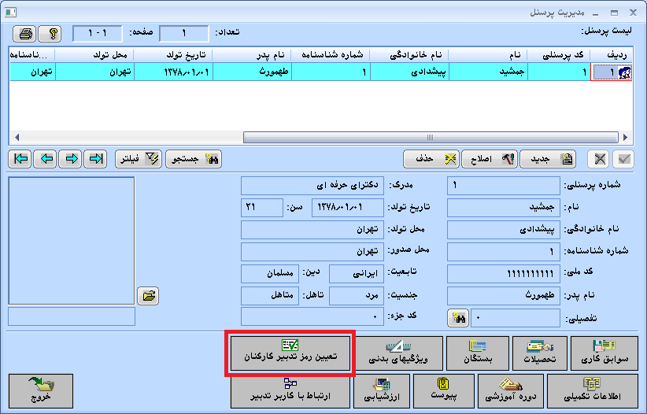Viewport: 647px width, 414px height.
Task: Open اطلاعات تکمیلی additional info button
Action: [x=592, y=391]
